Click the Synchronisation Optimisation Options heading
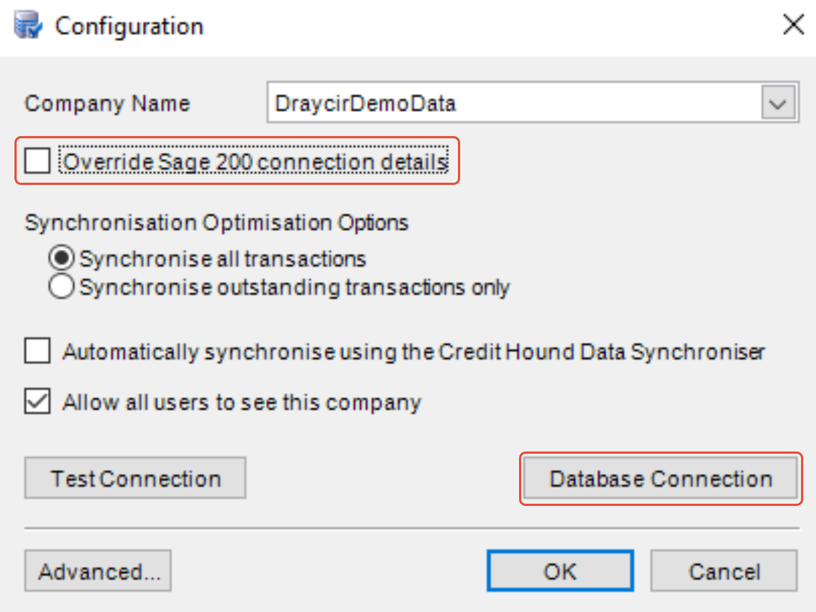The width and height of the screenshot is (816, 612). 216,223
